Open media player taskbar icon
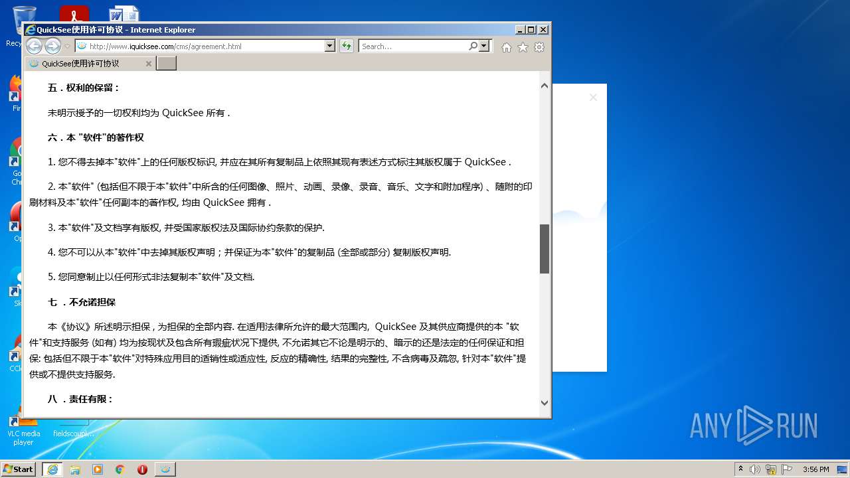850x478 pixels. click(x=98, y=469)
